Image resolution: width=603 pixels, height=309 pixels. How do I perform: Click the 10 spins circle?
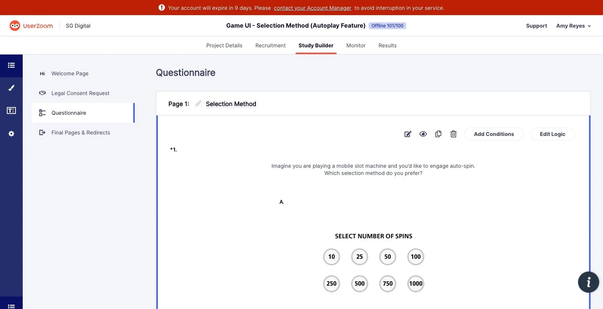point(332,257)
